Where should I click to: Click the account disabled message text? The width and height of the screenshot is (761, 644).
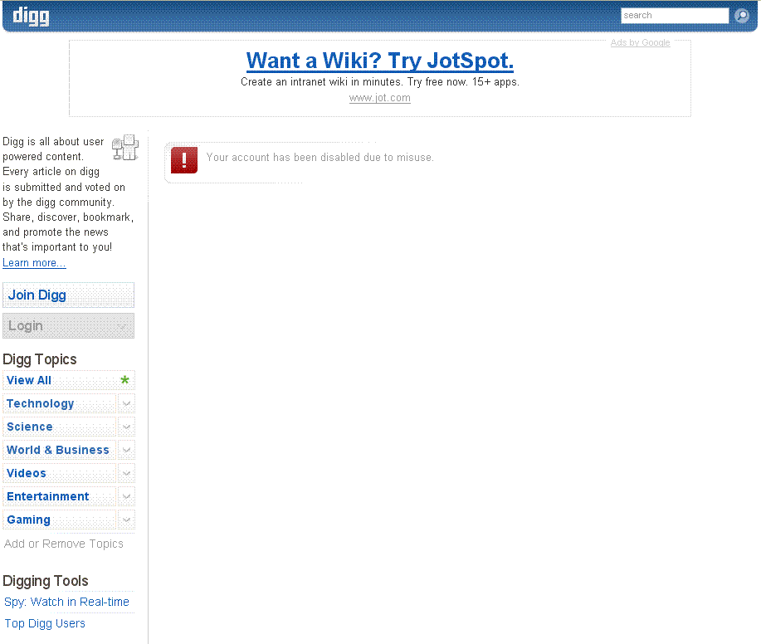(x=320, y=158)
